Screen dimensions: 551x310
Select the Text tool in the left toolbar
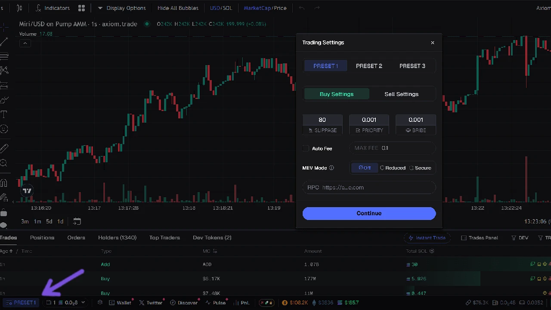pyautogui.click(x=4, y=114)
